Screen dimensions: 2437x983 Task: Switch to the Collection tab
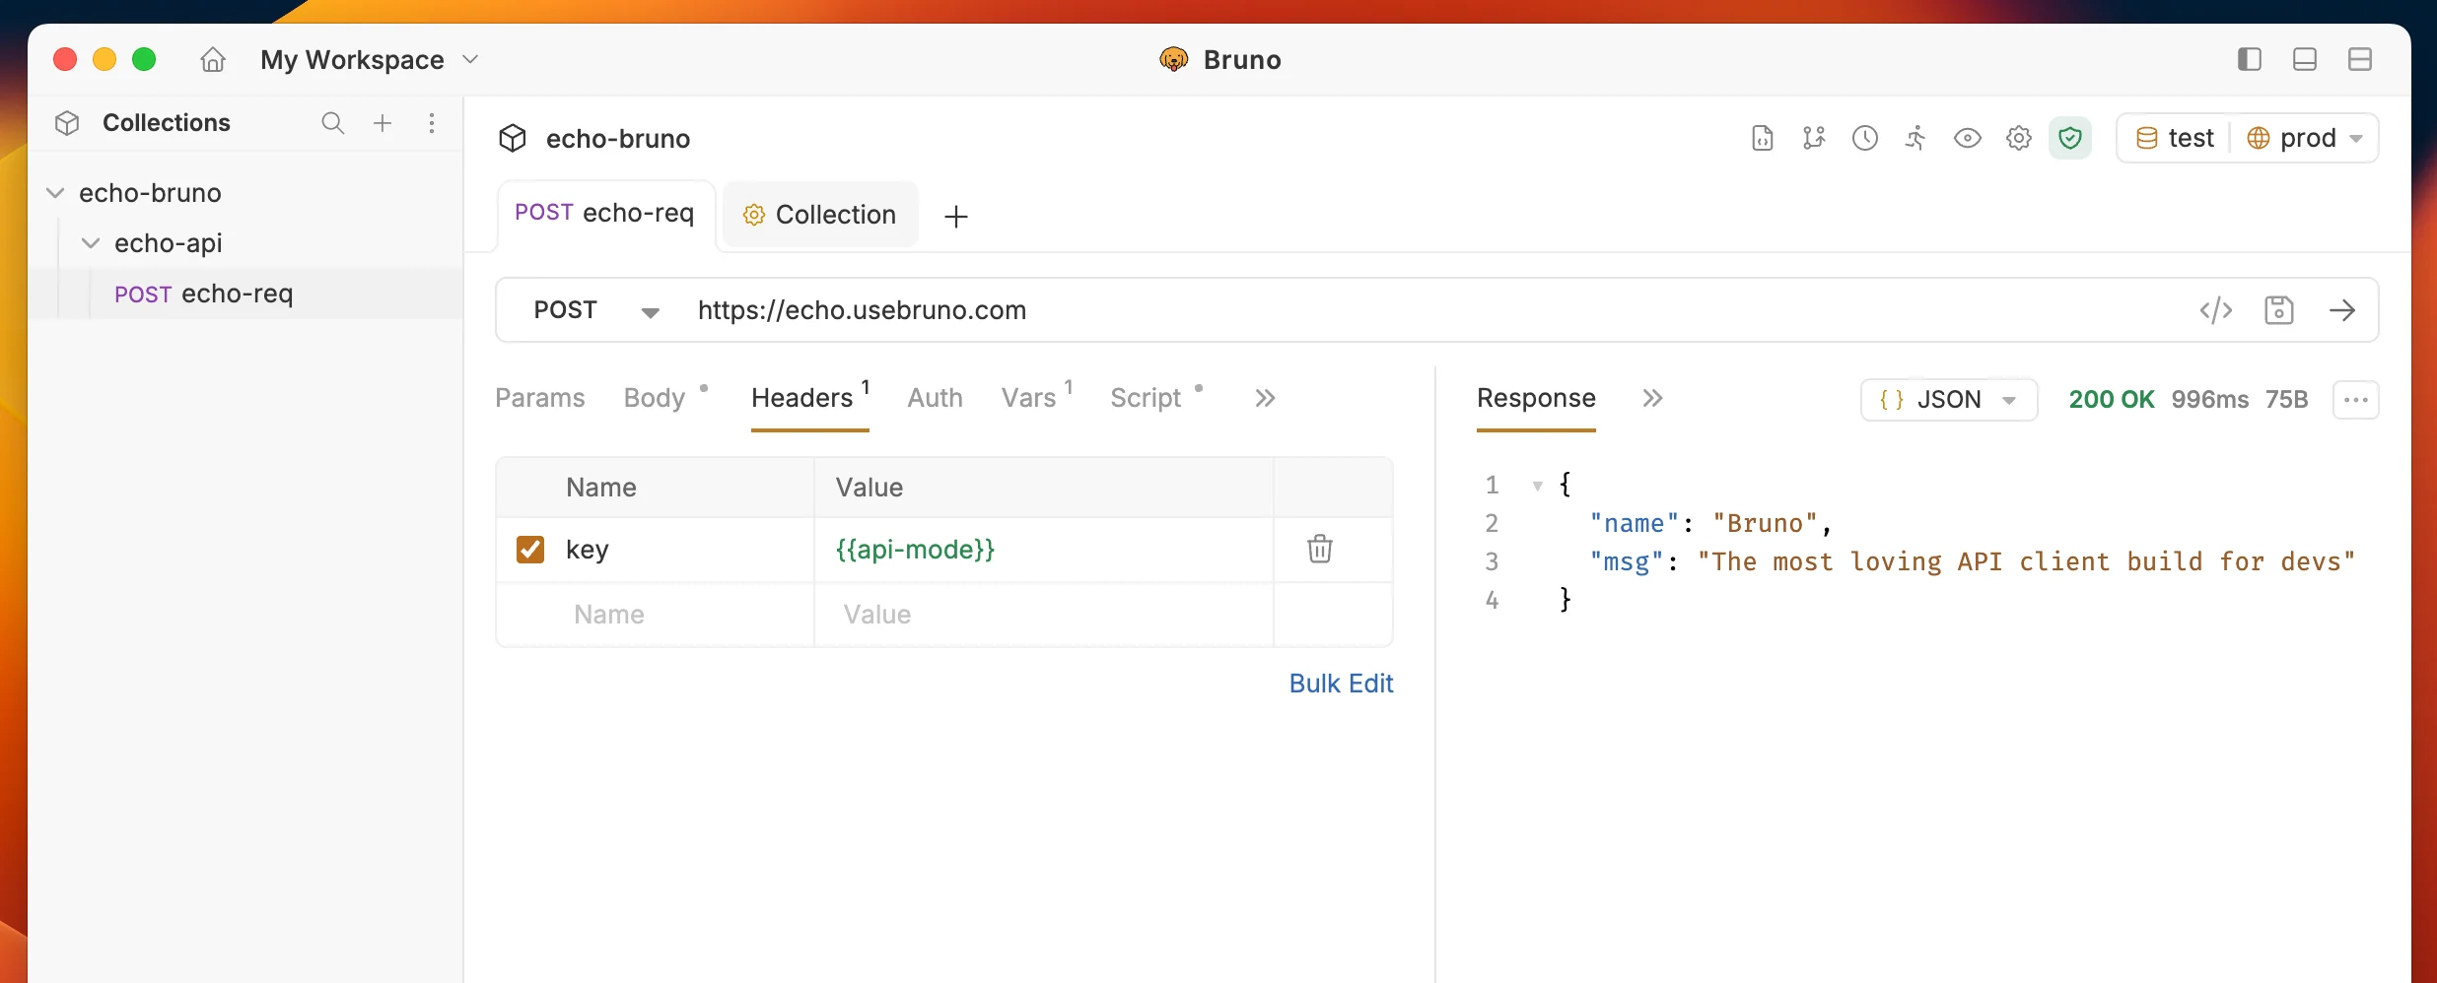coord(820,215)
